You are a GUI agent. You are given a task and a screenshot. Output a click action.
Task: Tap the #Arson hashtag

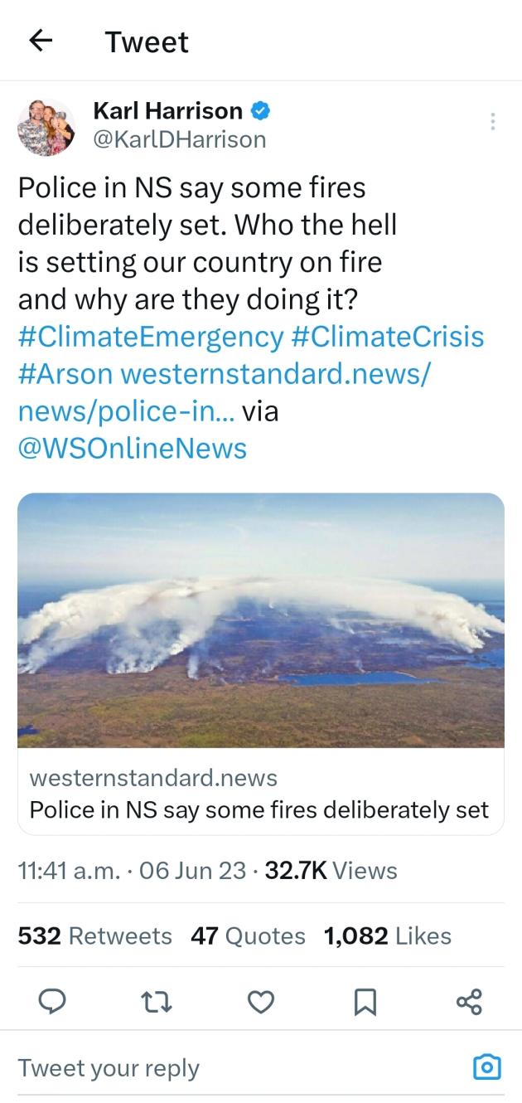point(65,374)
